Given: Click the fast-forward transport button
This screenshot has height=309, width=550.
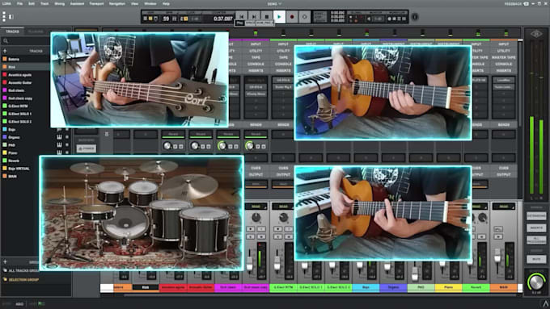Looking at the screenshot, I should tap(254, 16).
